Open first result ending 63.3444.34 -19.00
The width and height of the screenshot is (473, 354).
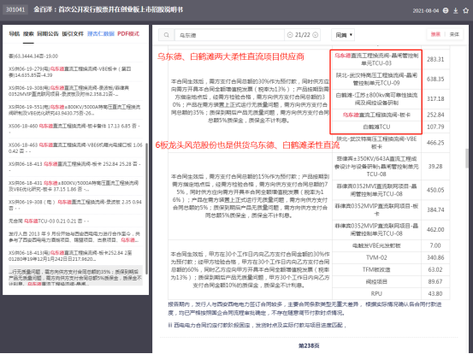[75, 56]
